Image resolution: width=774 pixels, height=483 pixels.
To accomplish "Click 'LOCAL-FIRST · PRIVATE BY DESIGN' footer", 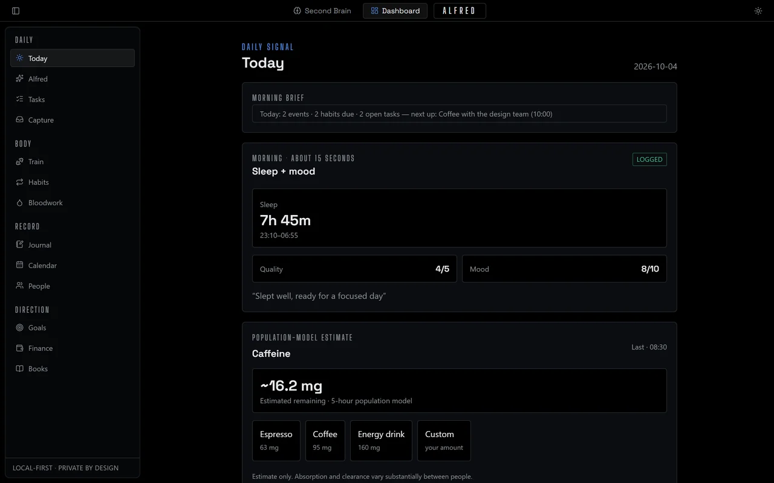I will click(65, 468).
